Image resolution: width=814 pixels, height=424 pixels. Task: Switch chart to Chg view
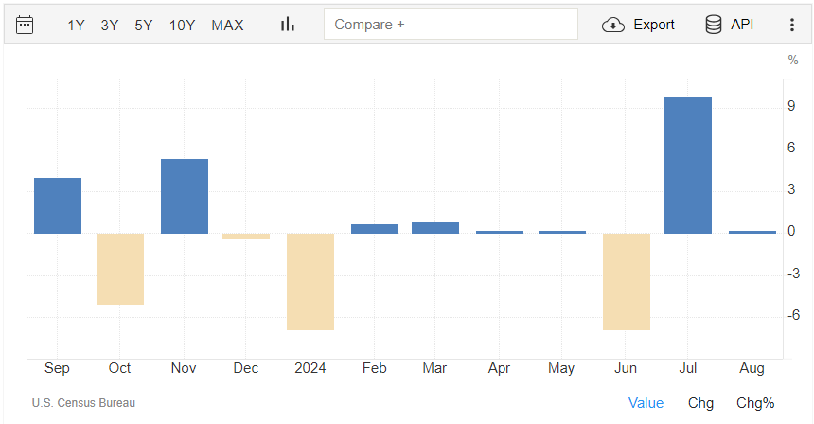[x=700, y=403]
